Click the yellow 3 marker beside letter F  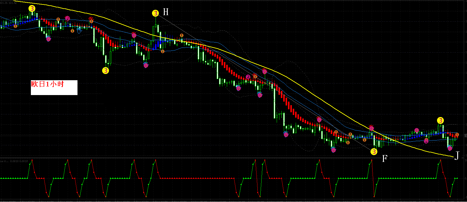coord(374,152)
